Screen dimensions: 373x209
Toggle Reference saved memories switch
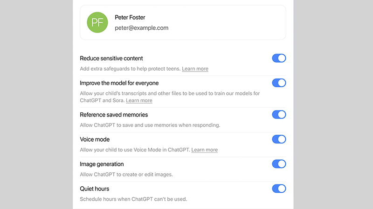(x=279, y=115)
